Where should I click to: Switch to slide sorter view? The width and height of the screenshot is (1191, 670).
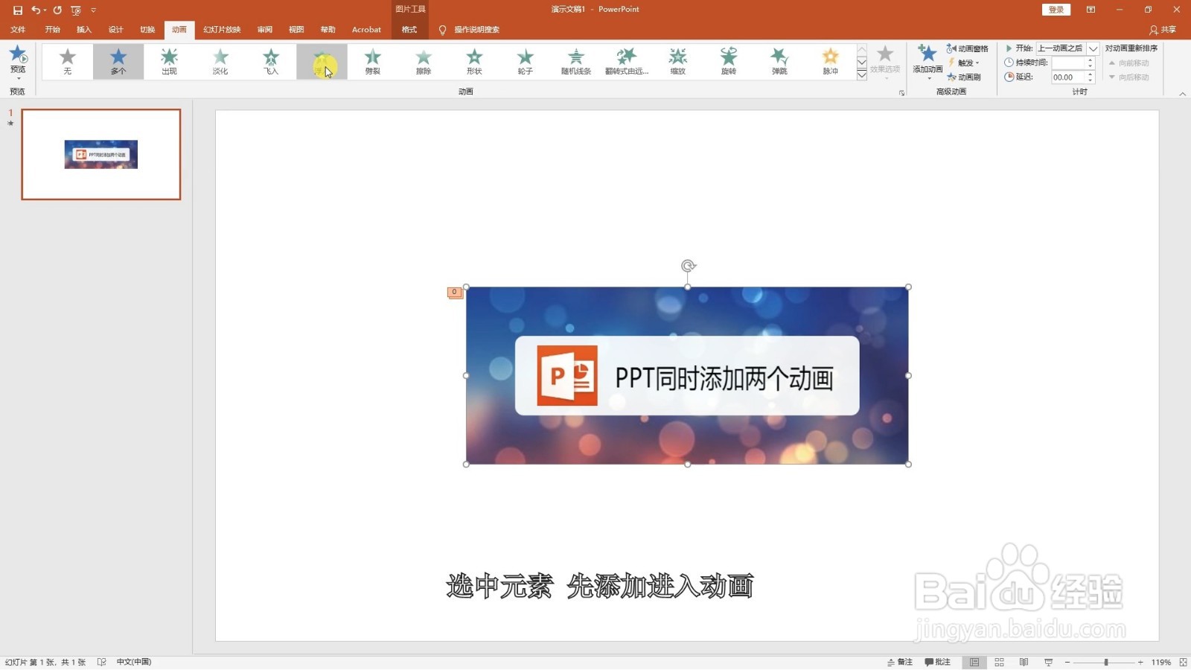click(x=999, y=662)
